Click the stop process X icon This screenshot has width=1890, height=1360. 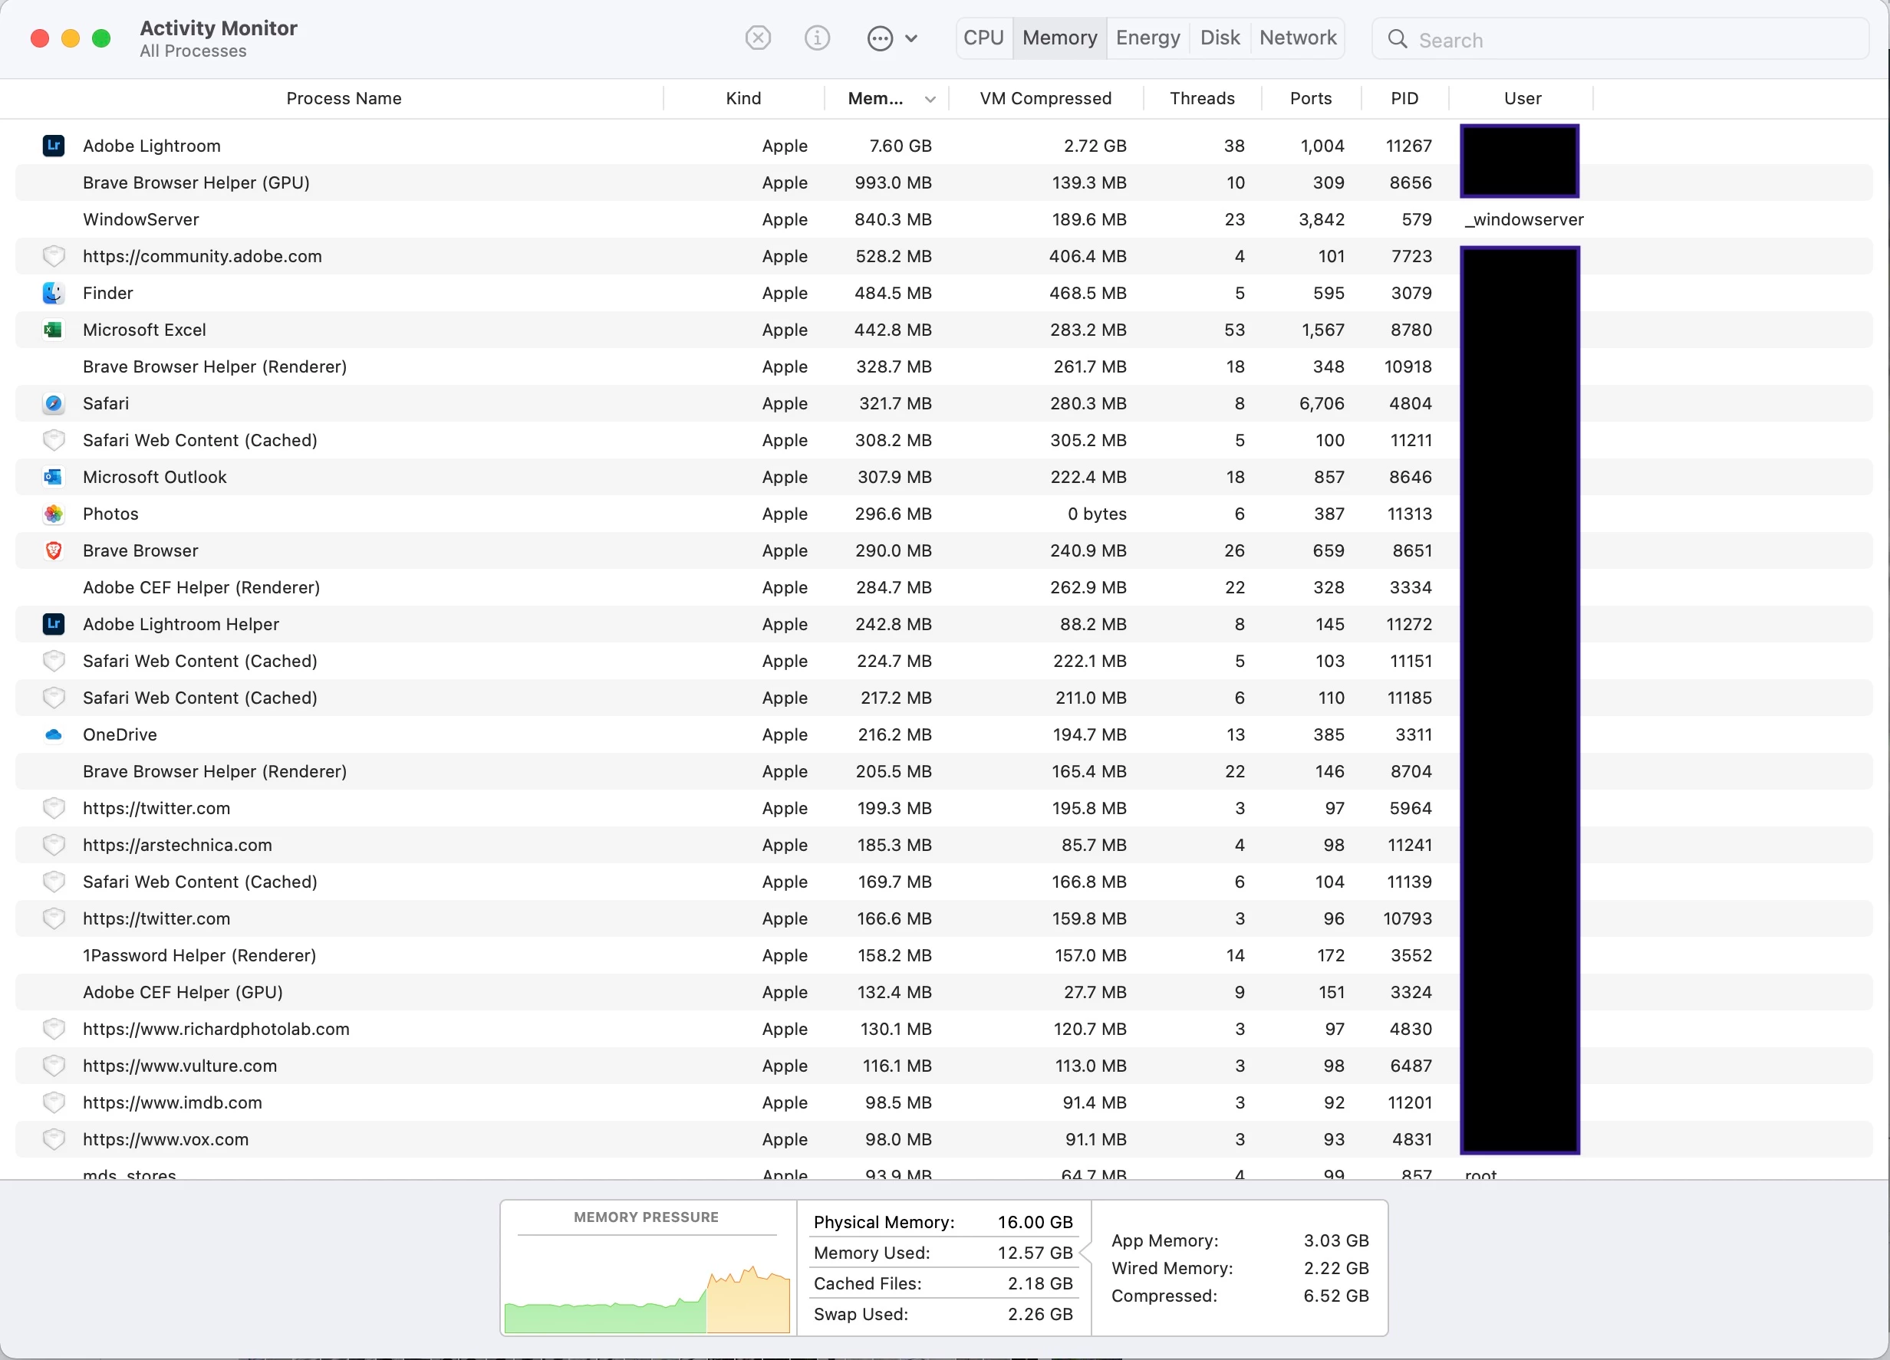pos(758,38)
